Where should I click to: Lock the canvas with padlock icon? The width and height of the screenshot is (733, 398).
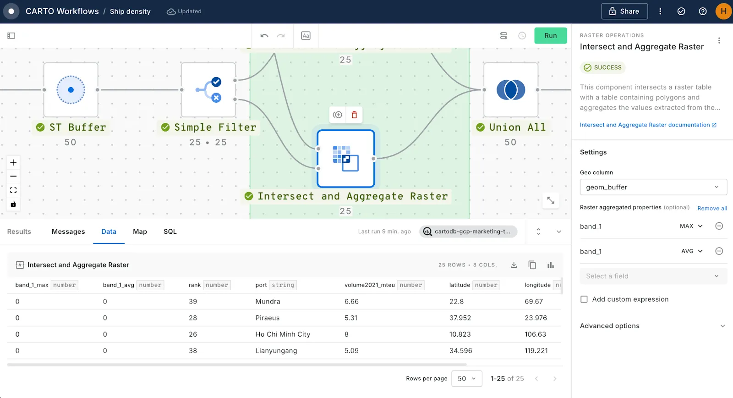coord(13,204)
